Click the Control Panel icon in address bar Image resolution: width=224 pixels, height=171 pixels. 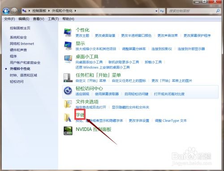tap(24, 11)
